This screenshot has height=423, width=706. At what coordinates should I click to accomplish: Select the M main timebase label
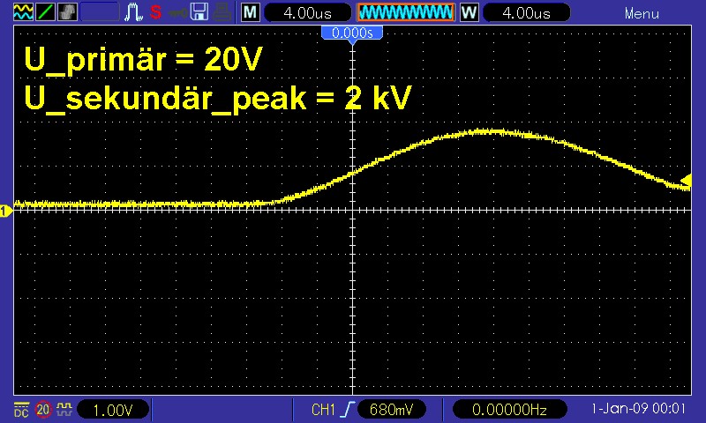(x=251, y=13)
